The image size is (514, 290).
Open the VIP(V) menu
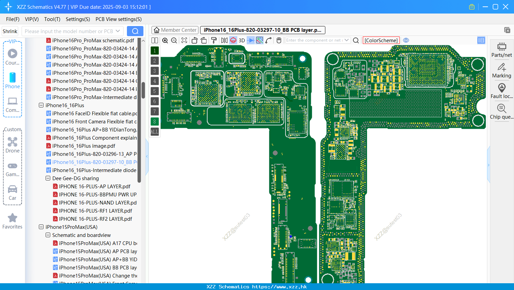pos(32,19)
